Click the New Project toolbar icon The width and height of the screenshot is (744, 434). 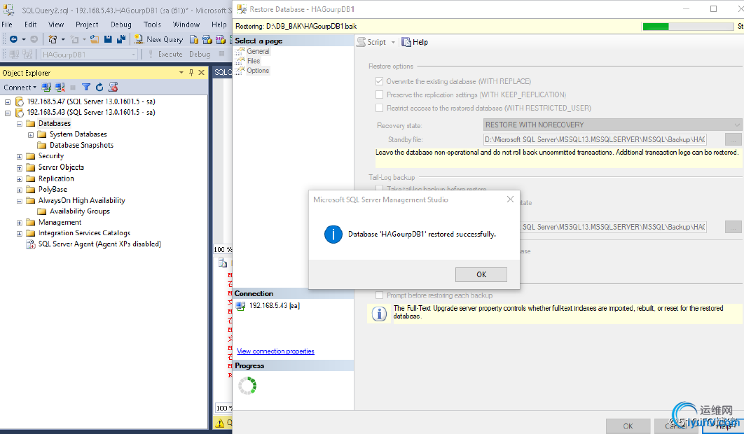[53, 39]
